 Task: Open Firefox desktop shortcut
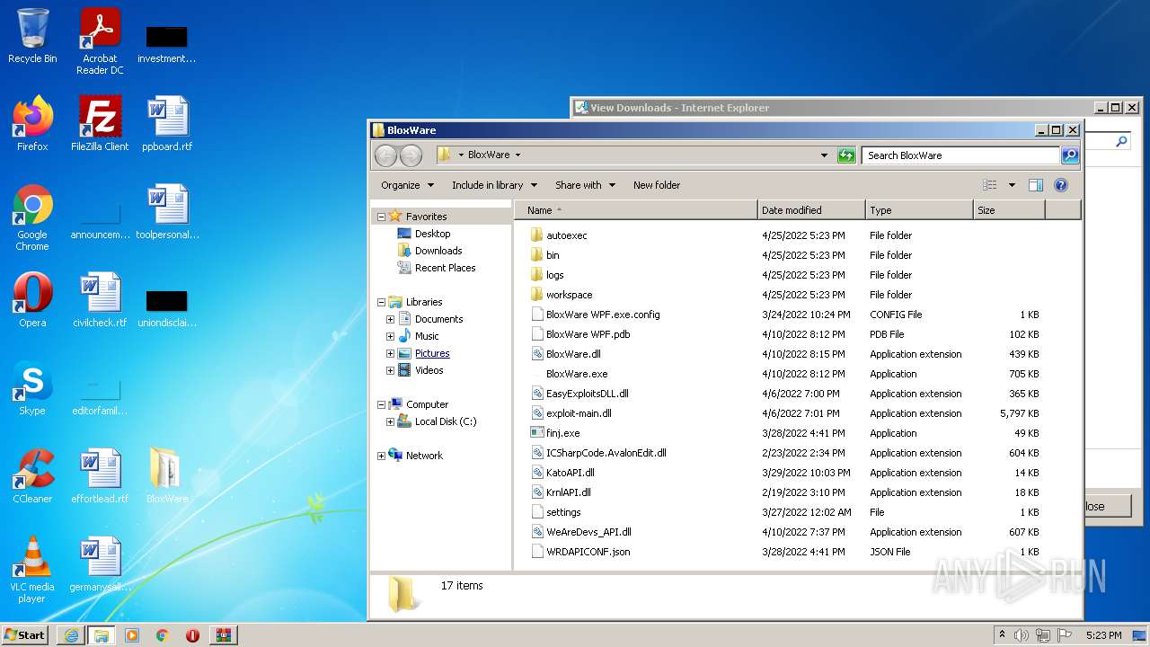click(x=32, y=124)
